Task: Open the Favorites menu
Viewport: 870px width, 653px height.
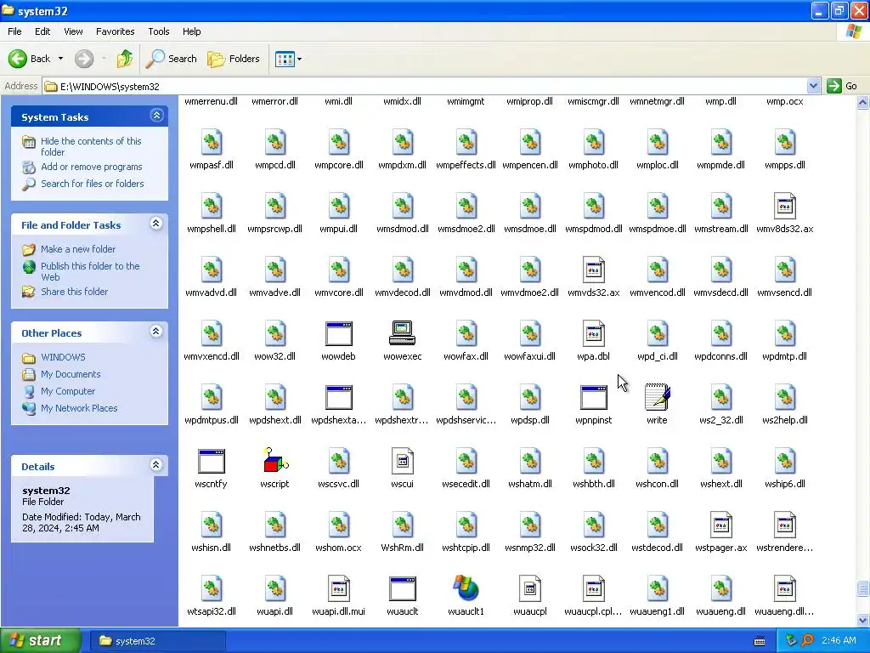Action: pos(115,31)
